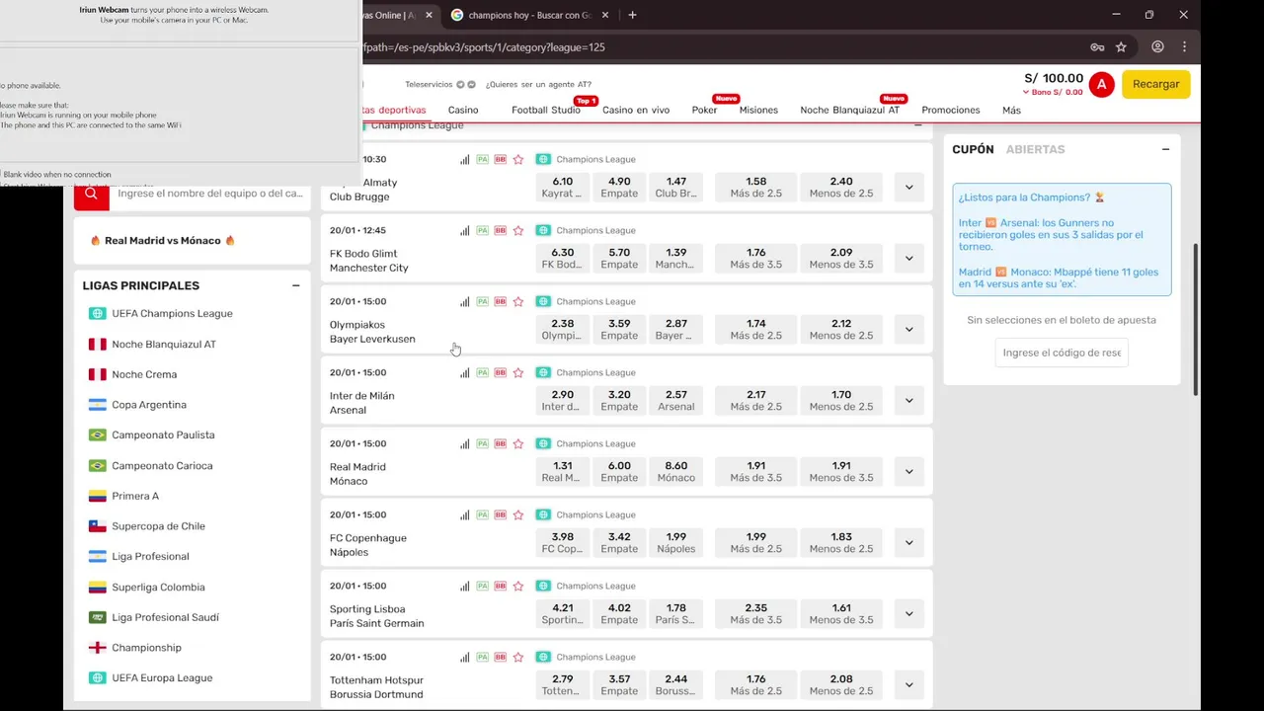Click the UEFA Europa League globe icon
The height and width of the screenshot is (711, 1264).
pyautogui.click(x=97, y=678)
